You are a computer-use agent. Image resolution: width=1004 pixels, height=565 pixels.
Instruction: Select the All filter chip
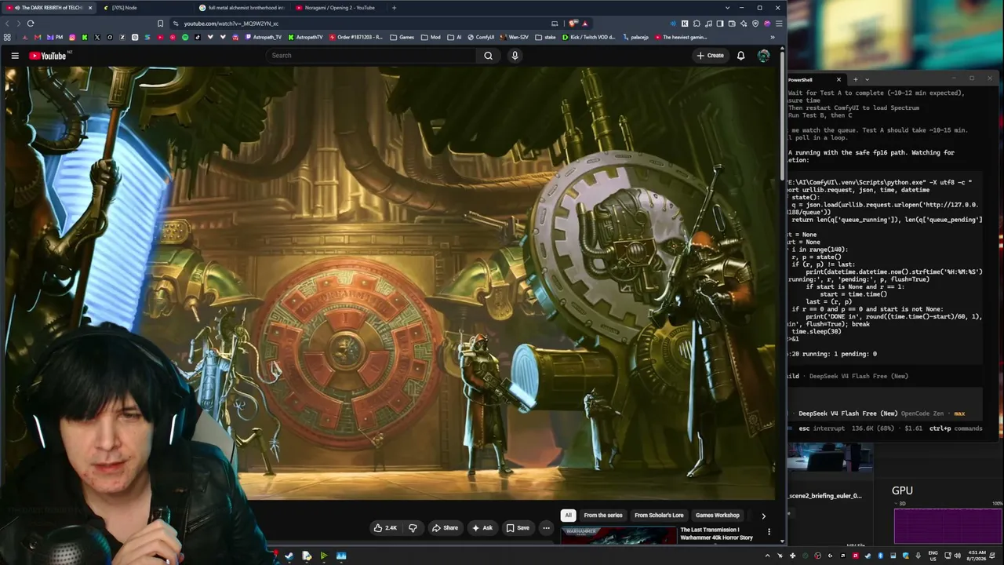pos(568,516)
